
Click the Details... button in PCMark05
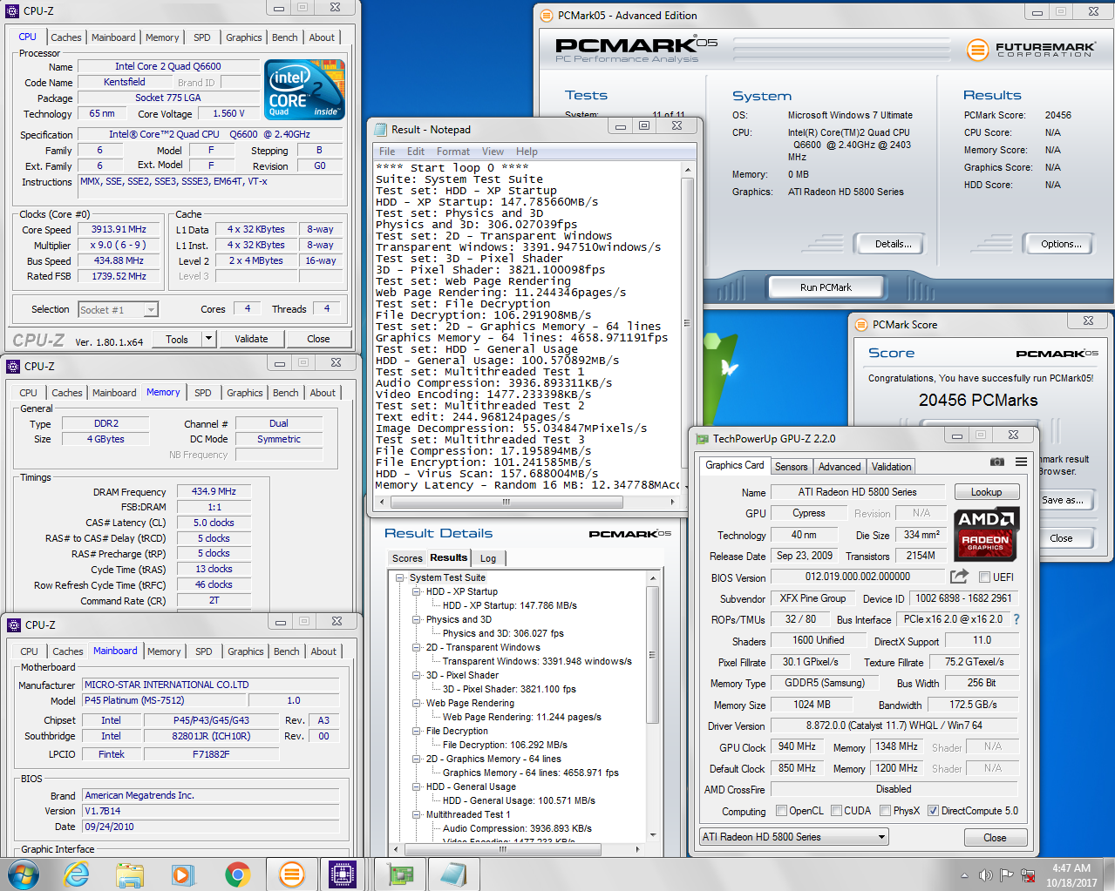893,244
